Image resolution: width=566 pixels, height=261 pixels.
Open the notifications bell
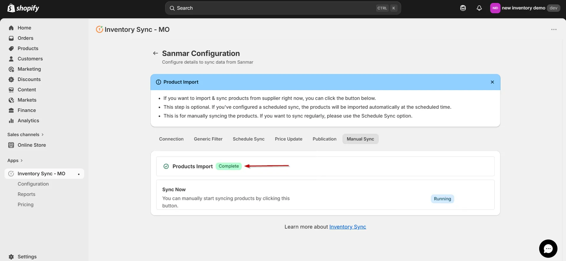(x=479, y=8)
